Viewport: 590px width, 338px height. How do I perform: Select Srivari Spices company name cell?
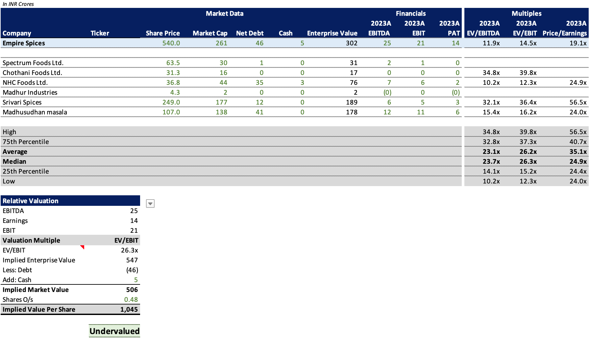[22, 102]
